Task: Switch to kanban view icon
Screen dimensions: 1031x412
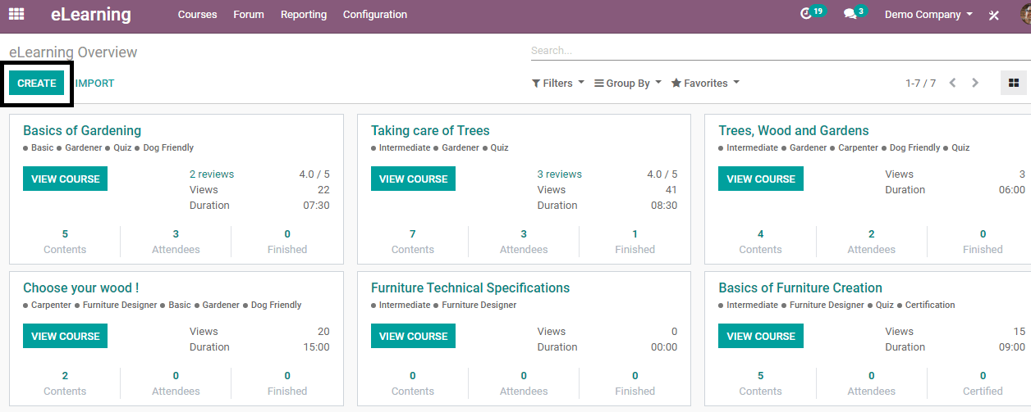Action: pos(1014,83)
